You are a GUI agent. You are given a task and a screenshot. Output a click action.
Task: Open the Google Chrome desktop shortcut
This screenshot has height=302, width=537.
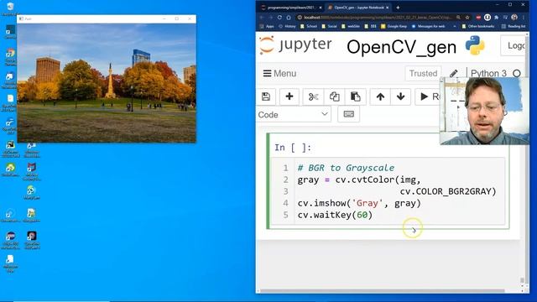click(10, 57)
